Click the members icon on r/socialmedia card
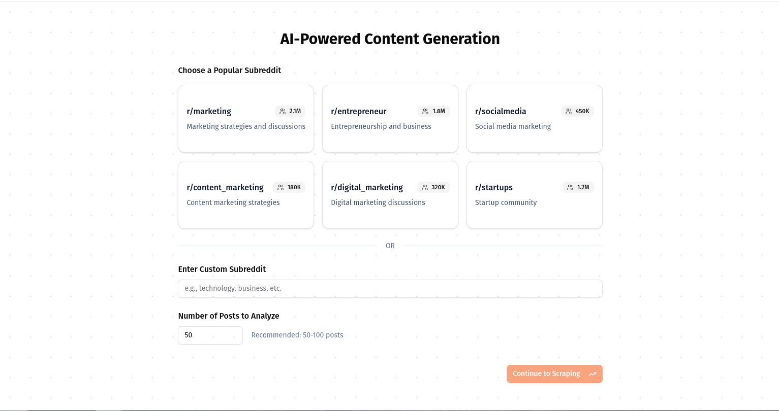 click(x=569, y=111)
